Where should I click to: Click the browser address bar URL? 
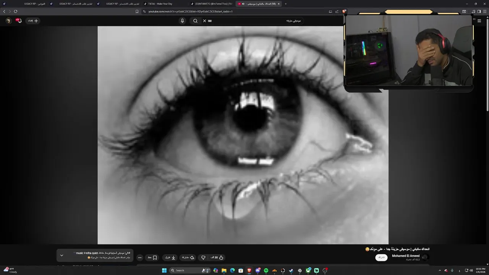pos(191,11)
